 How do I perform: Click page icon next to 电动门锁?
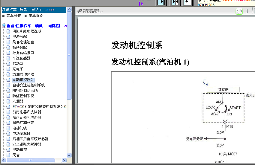coord(8,128)
